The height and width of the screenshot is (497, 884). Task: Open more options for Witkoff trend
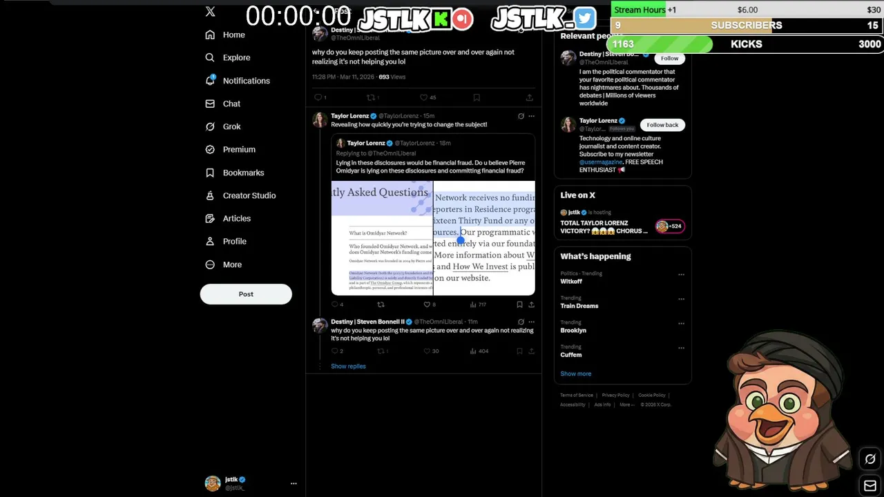[x=681, y=275]
